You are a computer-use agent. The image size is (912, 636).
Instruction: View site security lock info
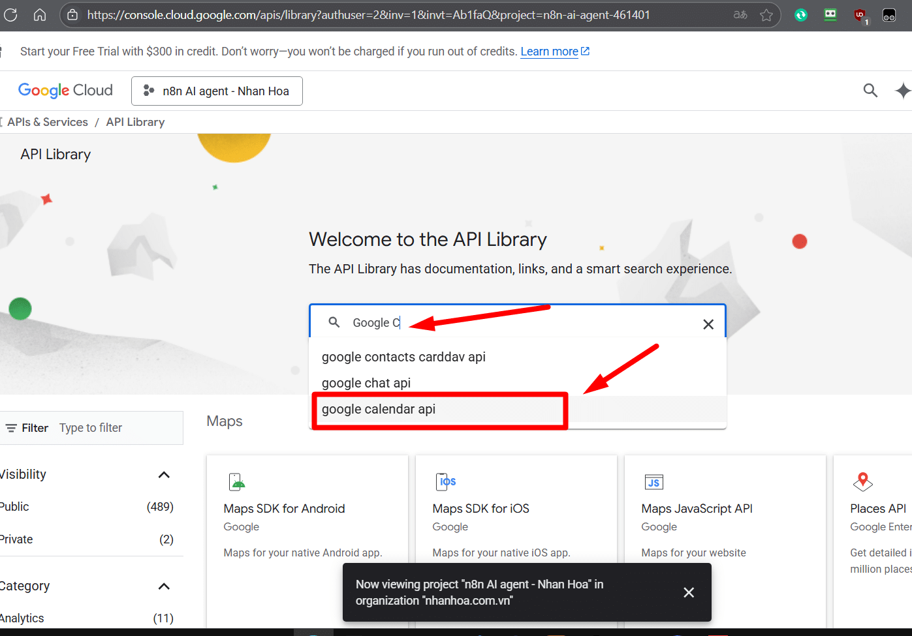[x=73, y=14]
